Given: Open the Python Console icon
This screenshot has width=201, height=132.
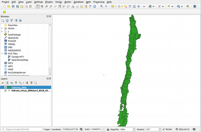Looking at the screenshot, I should (188, 6).
